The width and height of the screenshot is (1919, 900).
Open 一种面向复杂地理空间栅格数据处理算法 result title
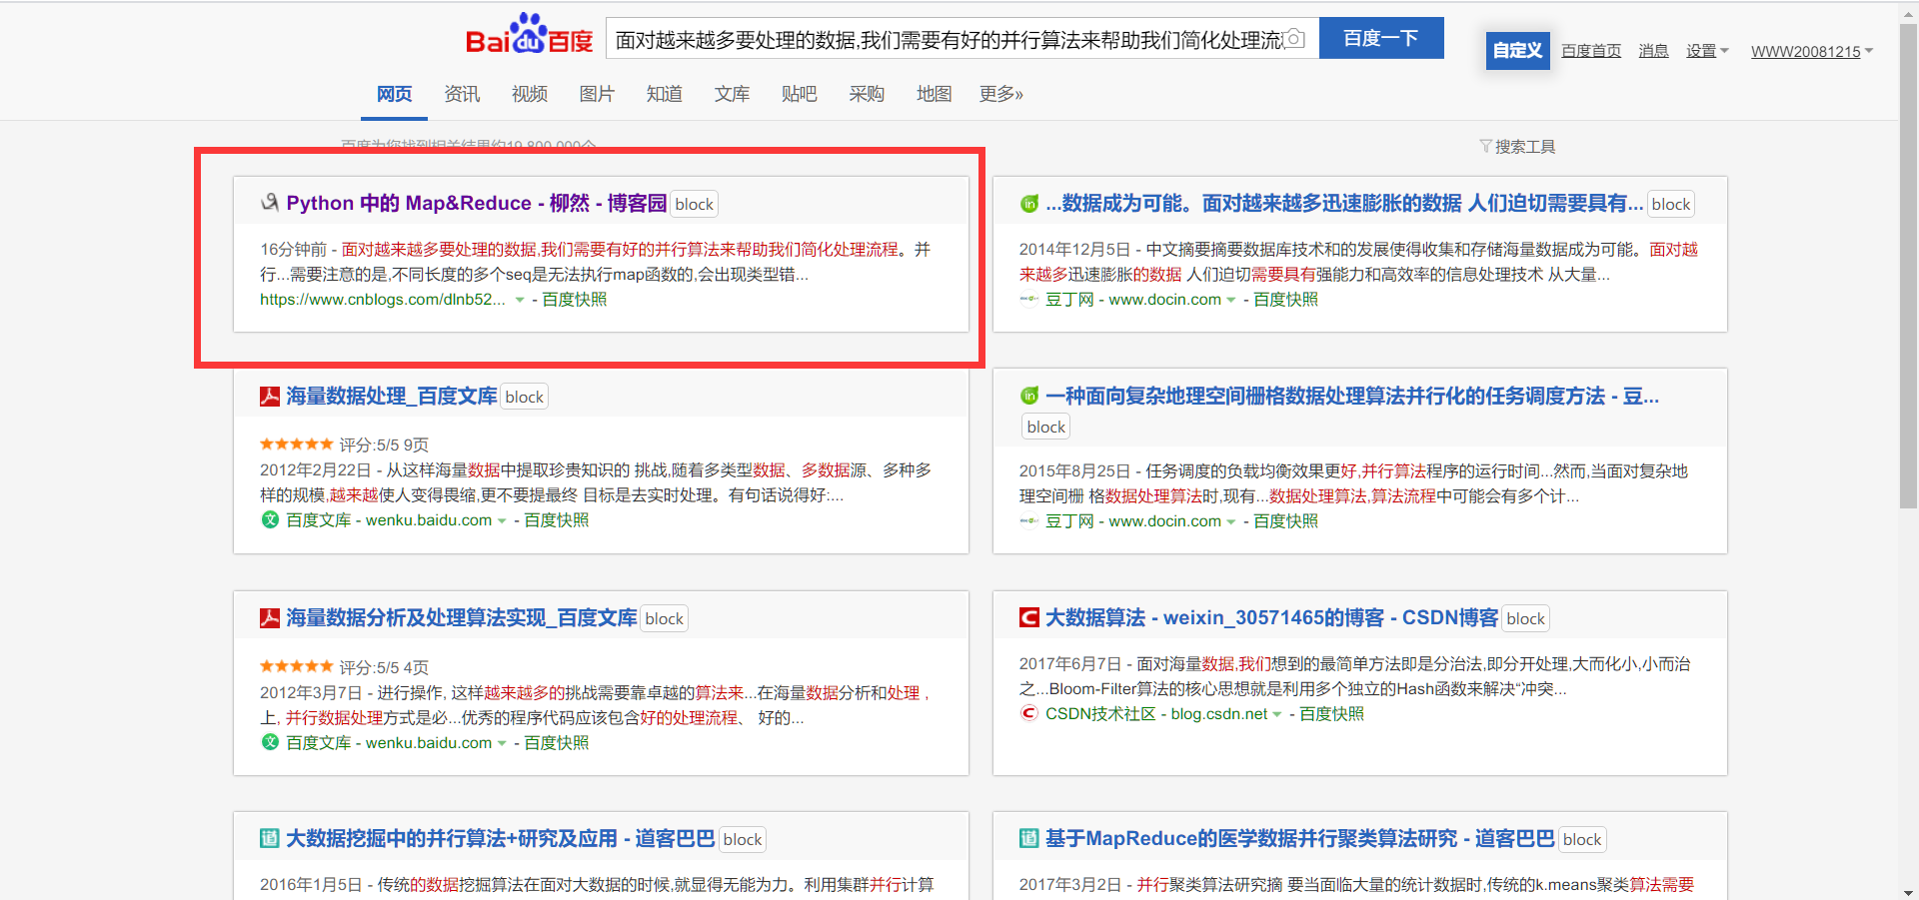pos(1352,396)
